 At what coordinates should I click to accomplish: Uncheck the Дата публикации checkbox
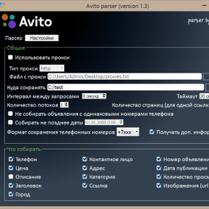click(159, 168)
